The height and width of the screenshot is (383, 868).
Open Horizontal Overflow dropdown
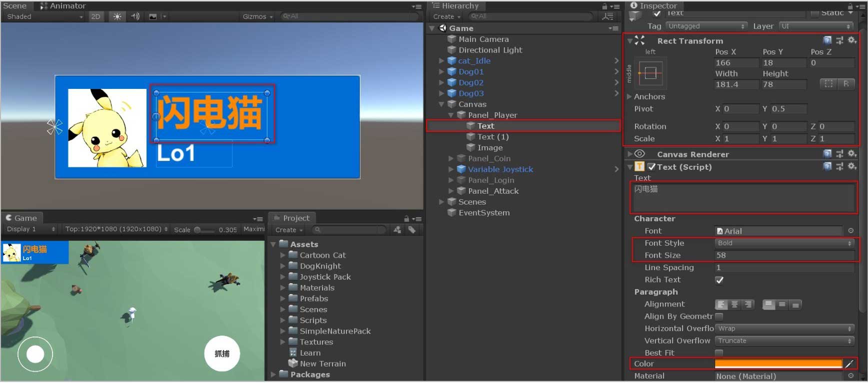tap(784, 329)
